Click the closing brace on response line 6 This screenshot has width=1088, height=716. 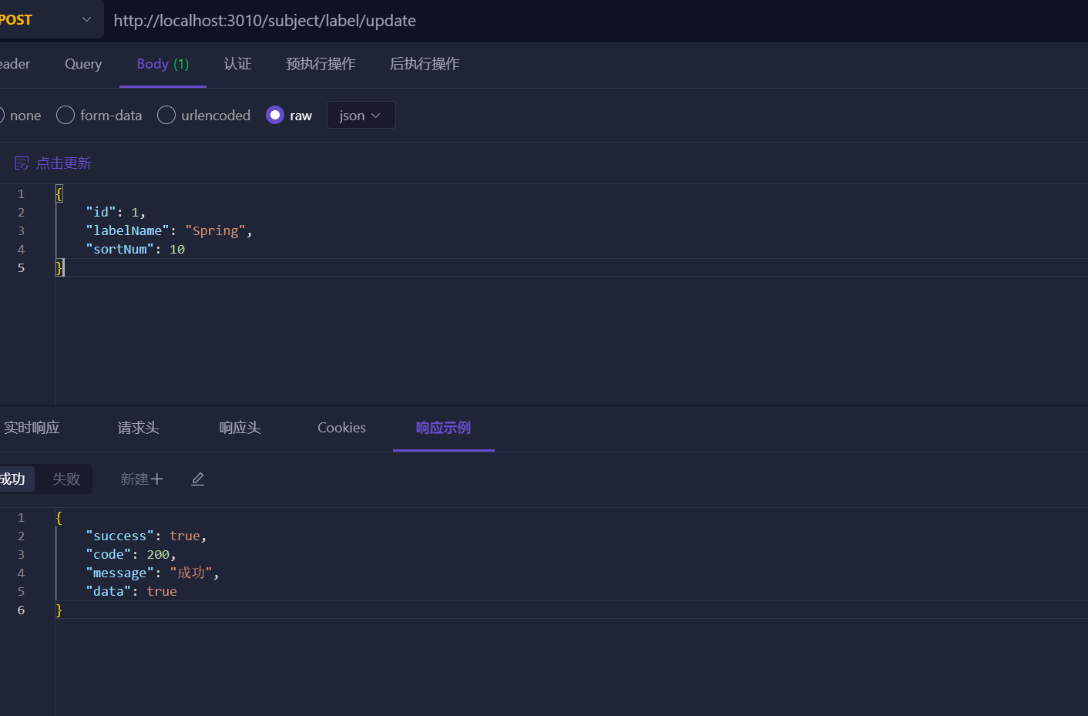pos(59,610)
